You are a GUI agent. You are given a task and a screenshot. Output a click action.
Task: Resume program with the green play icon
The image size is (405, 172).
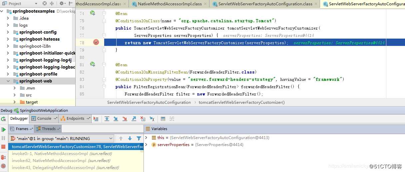pyautogui.click(x=3, y=129)
